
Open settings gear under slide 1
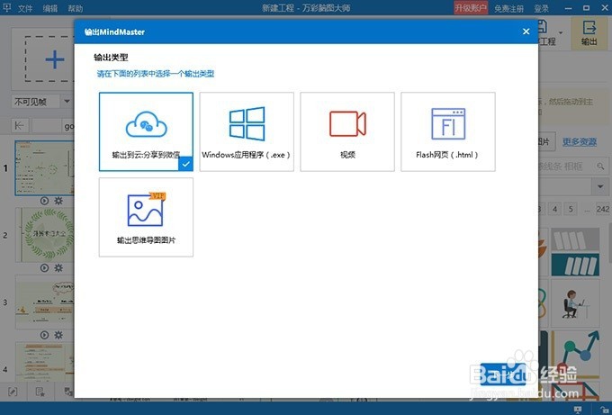tap(58, 201)
